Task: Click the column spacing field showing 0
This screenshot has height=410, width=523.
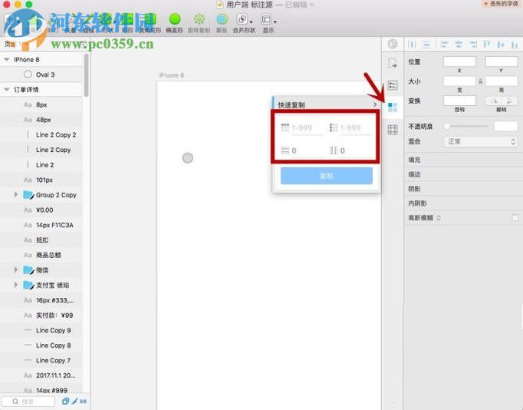Action: tap(355, 150)
